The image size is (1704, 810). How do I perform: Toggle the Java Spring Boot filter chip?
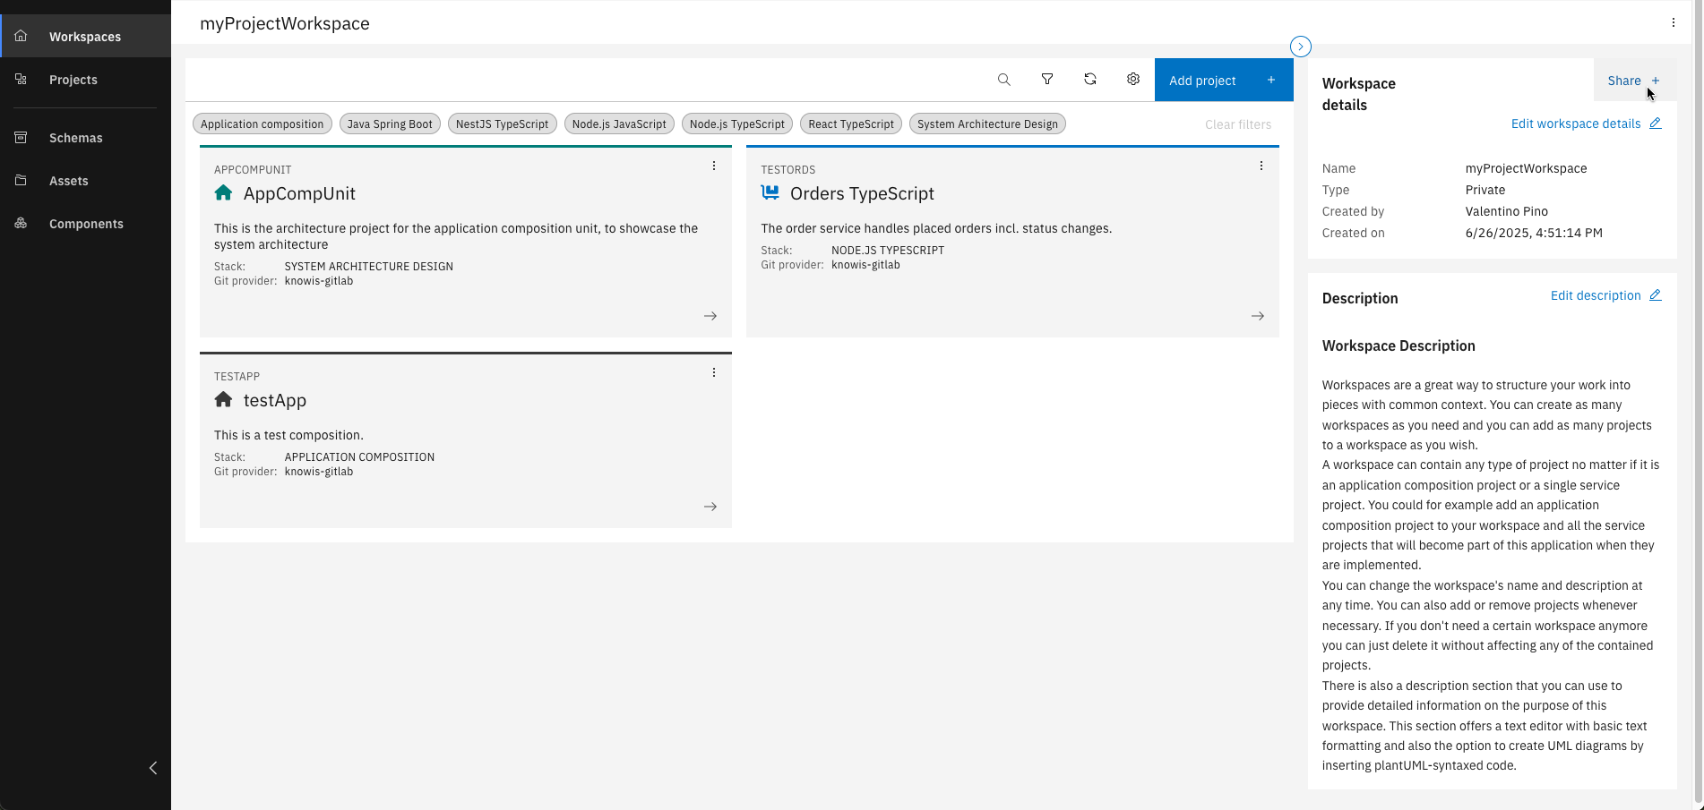390,124
